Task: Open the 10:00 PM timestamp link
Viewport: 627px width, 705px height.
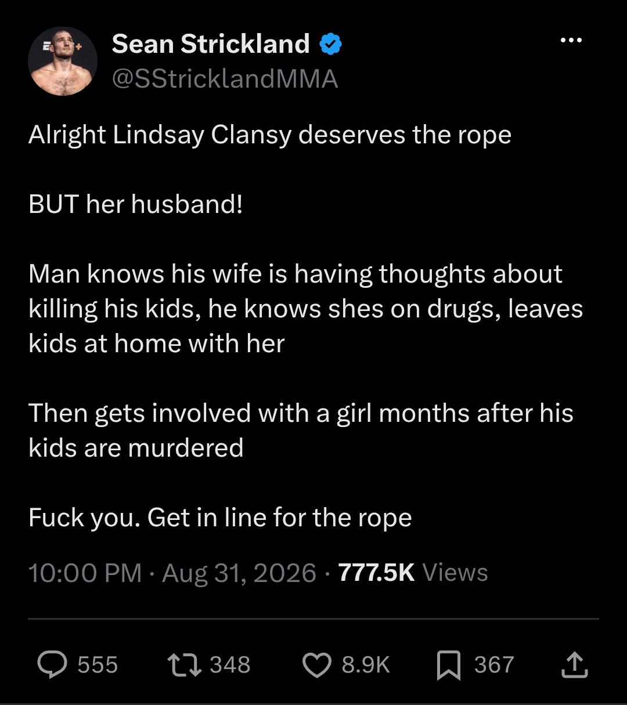Action: [x=85, y=573]
